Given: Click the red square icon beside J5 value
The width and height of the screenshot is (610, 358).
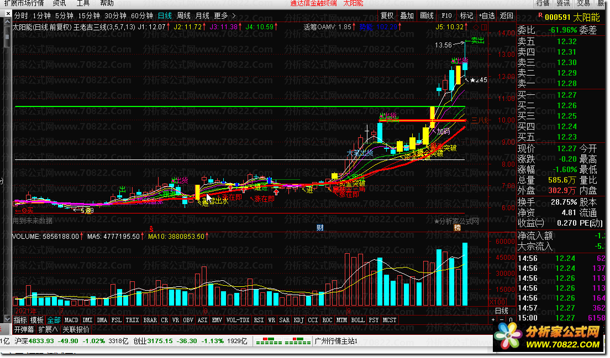Looking at the screenshot, I should click(x=483, y=27).
